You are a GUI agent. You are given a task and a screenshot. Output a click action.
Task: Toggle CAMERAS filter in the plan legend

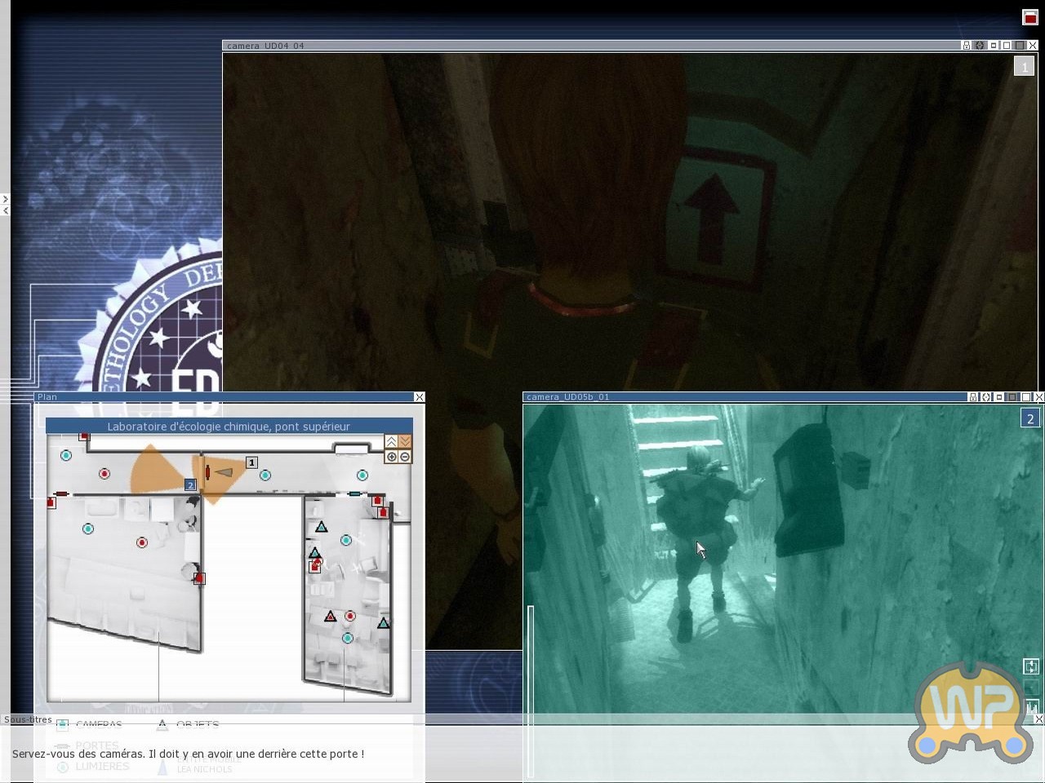click(63, 724)
